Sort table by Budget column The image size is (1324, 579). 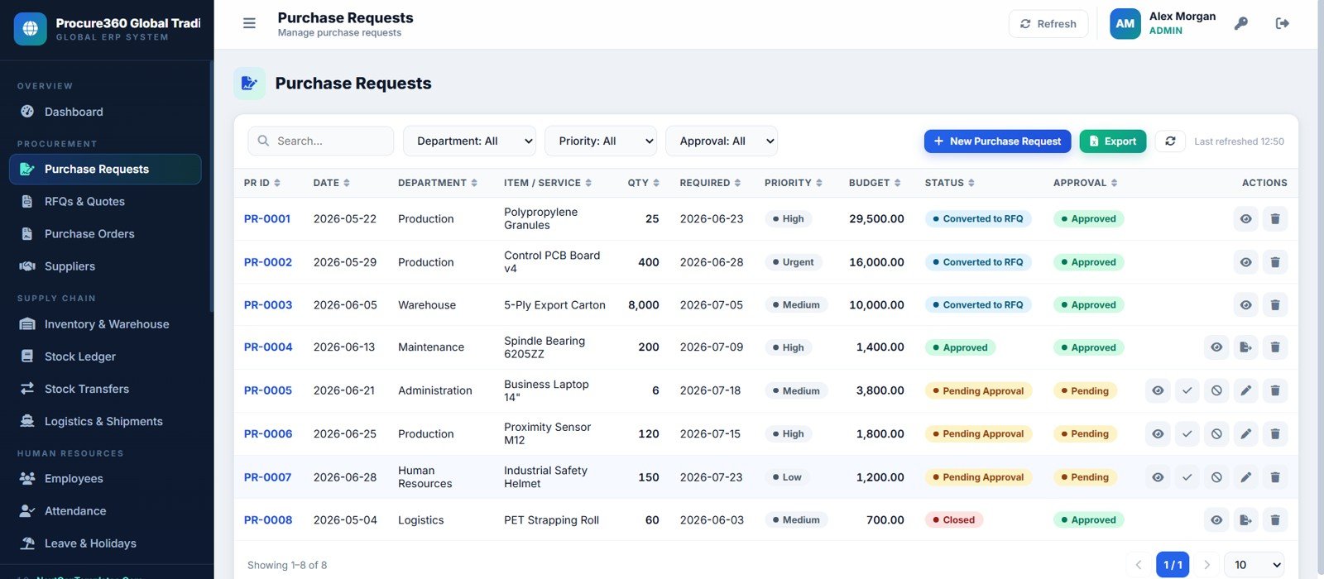point(875,183)
